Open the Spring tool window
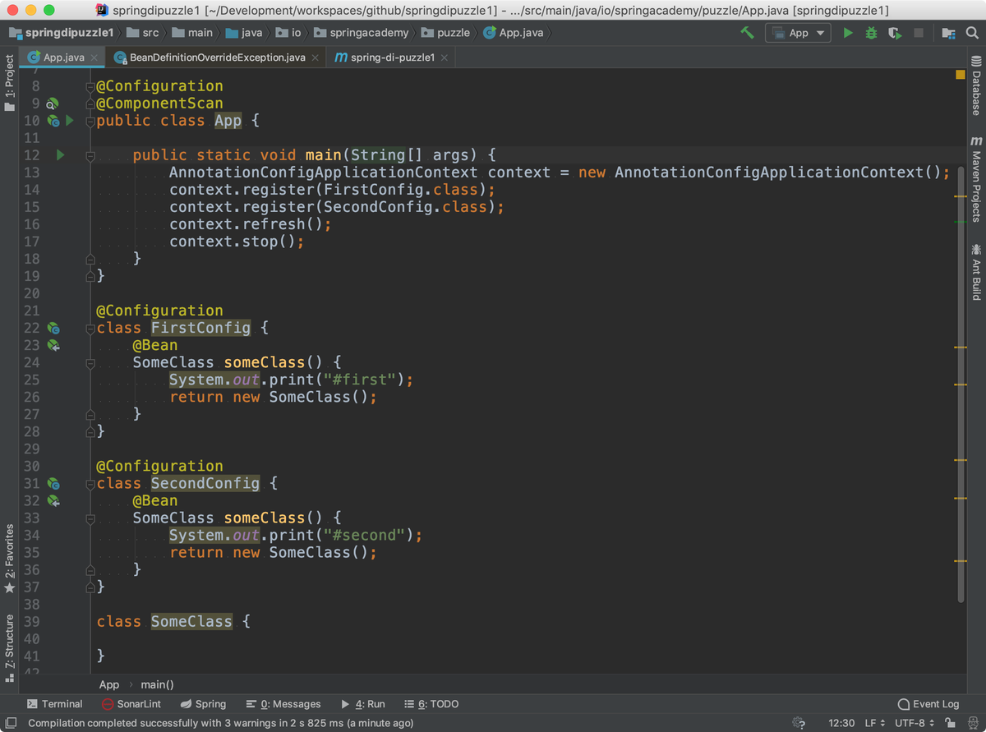The image size is (986, 732). 203,704
